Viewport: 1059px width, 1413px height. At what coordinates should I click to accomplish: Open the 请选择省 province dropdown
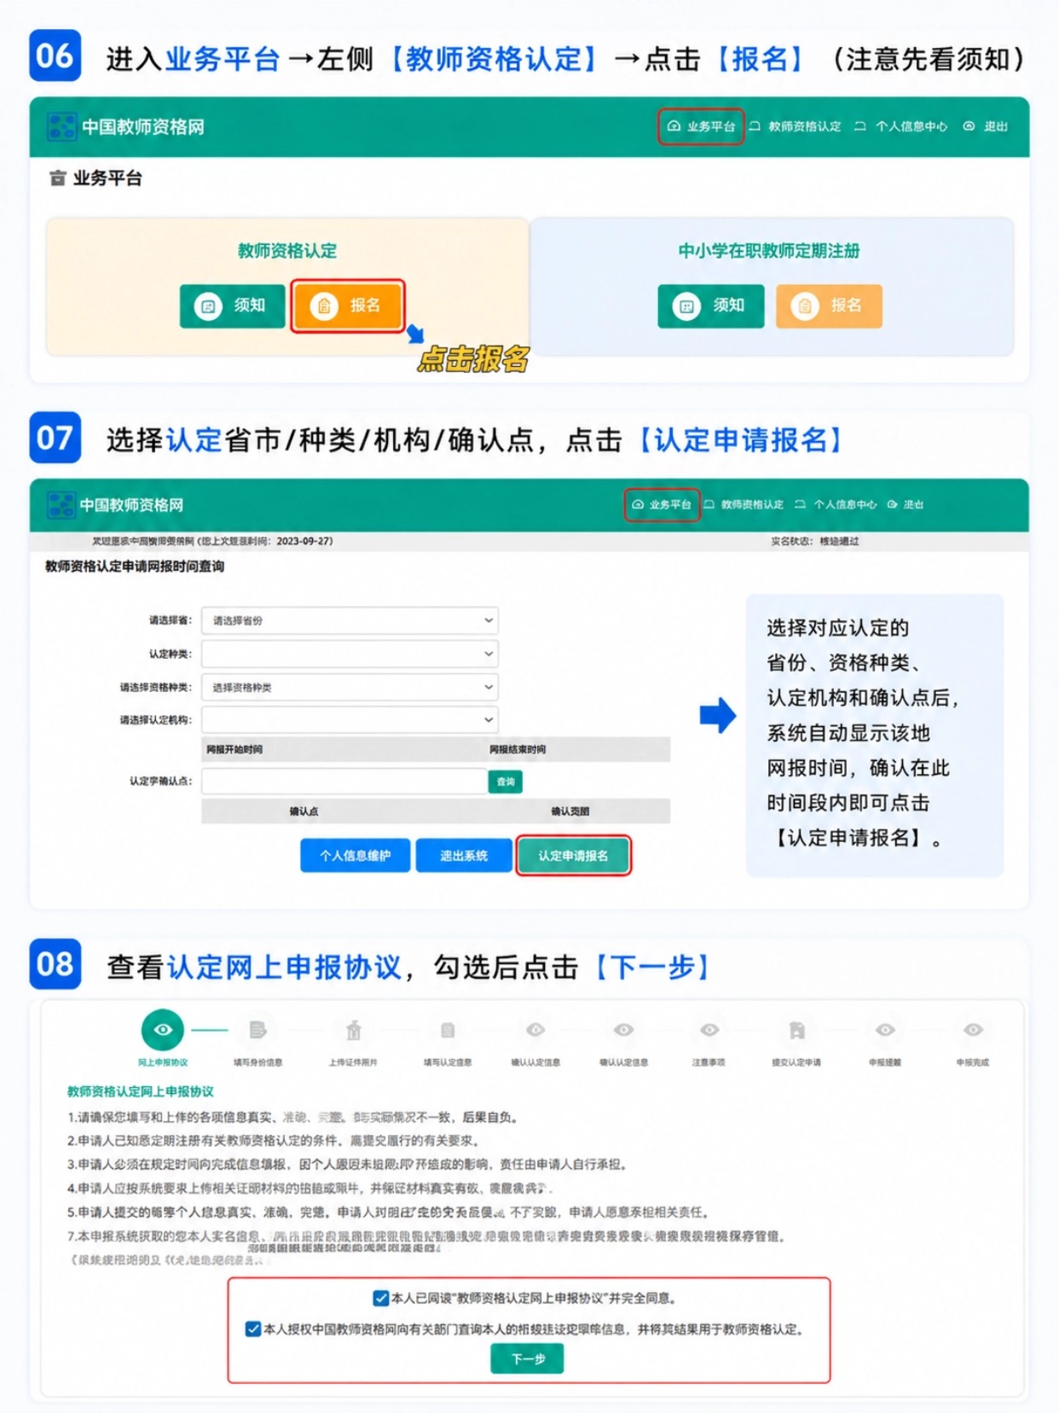(x=350, y=620)
